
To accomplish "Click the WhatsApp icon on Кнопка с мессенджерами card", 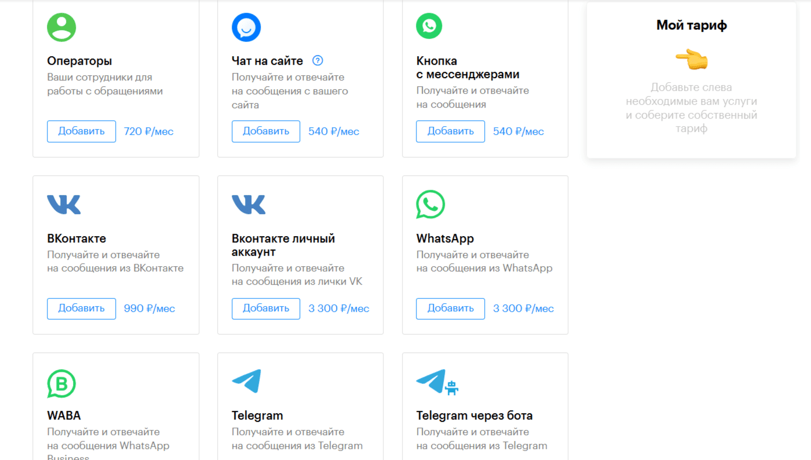I will [x=429, y=25].
